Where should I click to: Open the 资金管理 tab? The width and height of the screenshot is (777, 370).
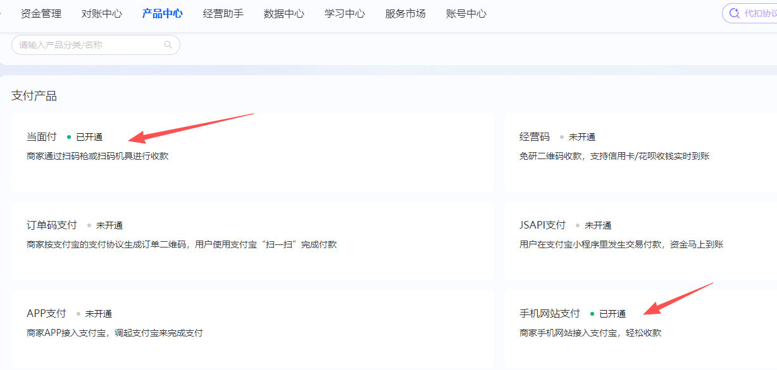(x=41, y=13)
